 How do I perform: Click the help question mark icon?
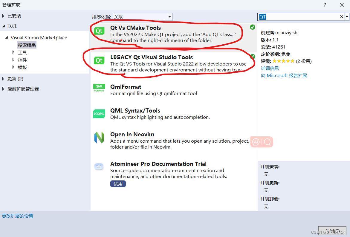(x=325, y=5)
